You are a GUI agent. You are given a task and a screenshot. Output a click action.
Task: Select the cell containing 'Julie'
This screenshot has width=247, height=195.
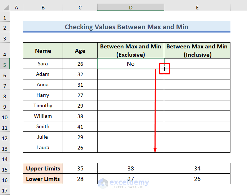(x=43, y=137)
